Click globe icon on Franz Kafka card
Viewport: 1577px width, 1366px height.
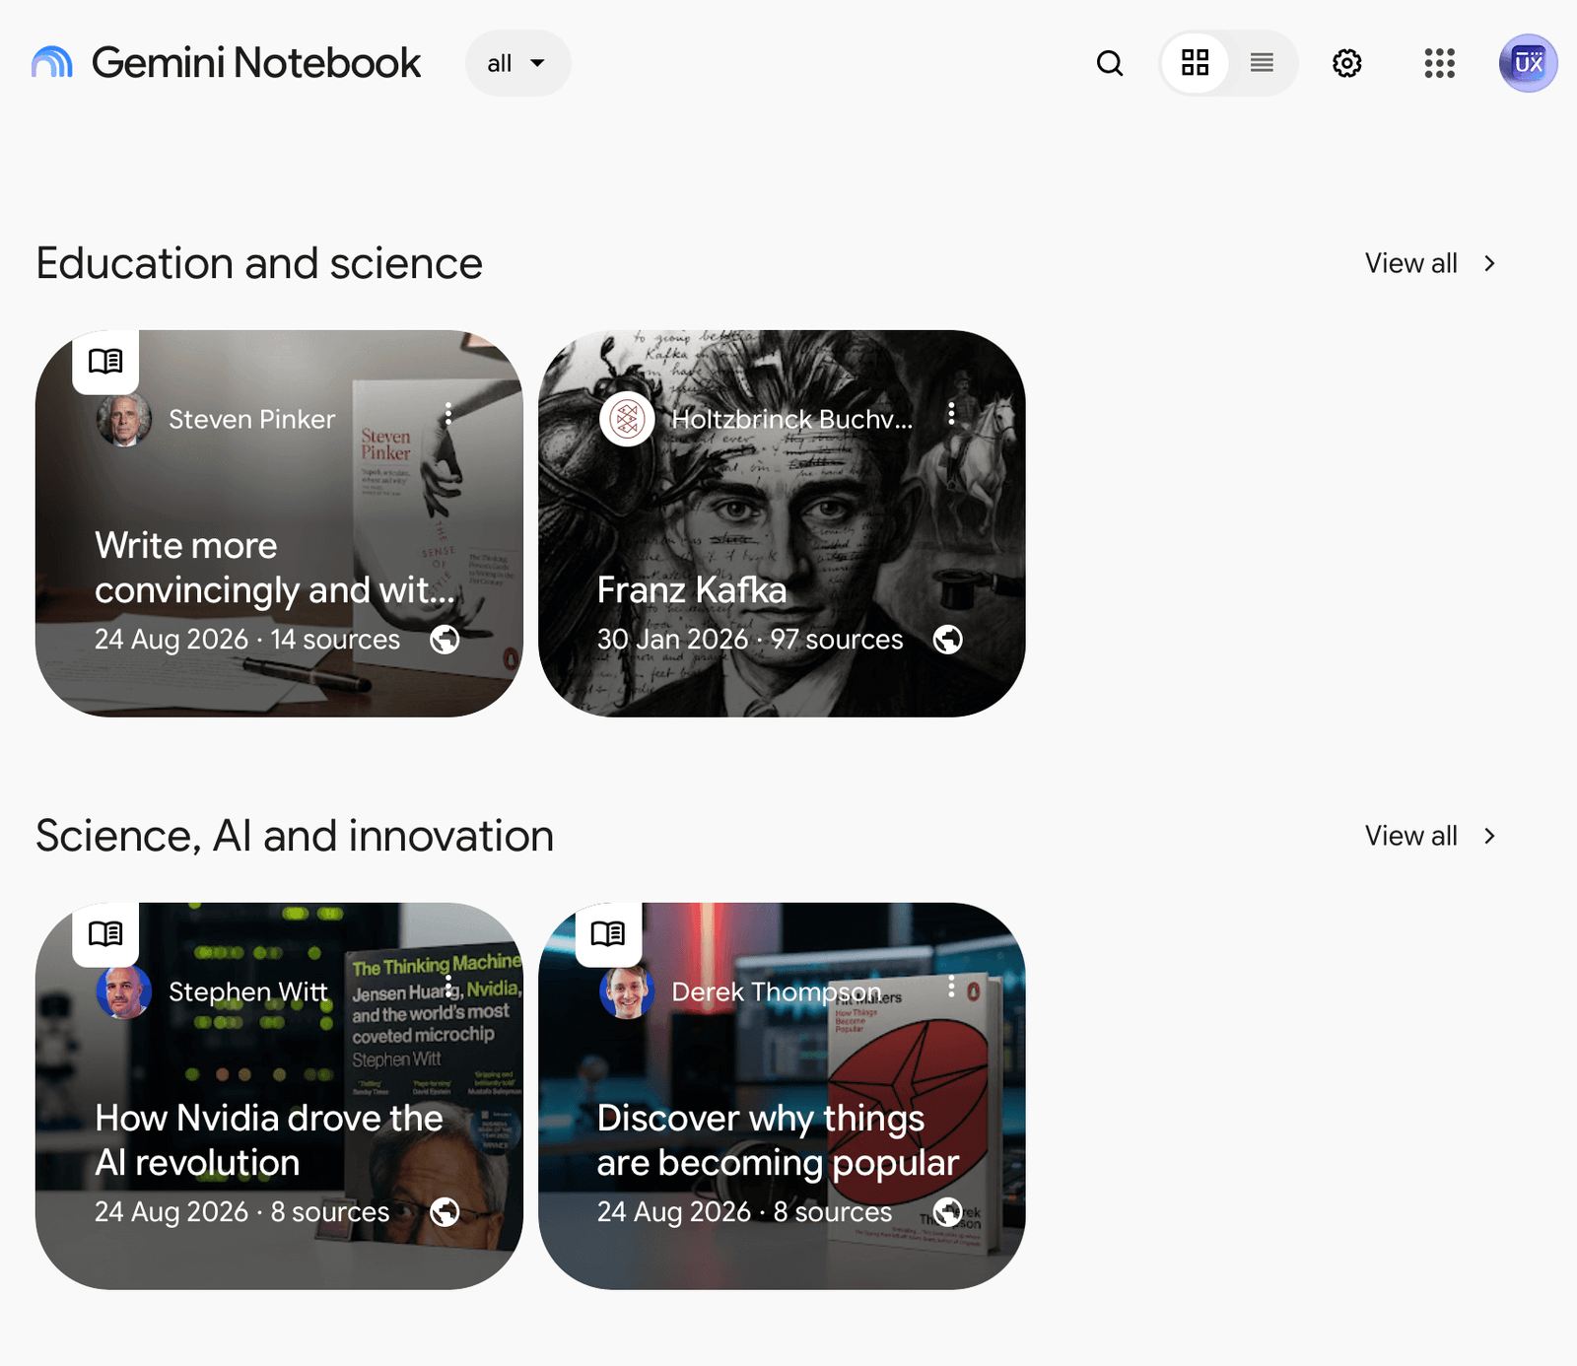tap(948, 640)
